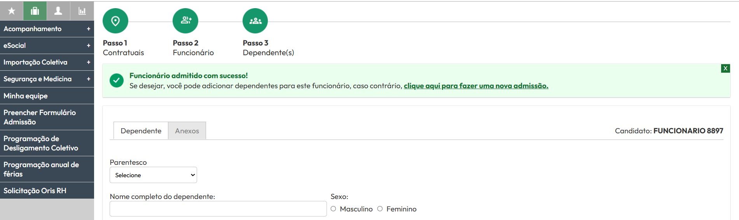Follow the link to make nova admissão

click(x=476, y=86)
